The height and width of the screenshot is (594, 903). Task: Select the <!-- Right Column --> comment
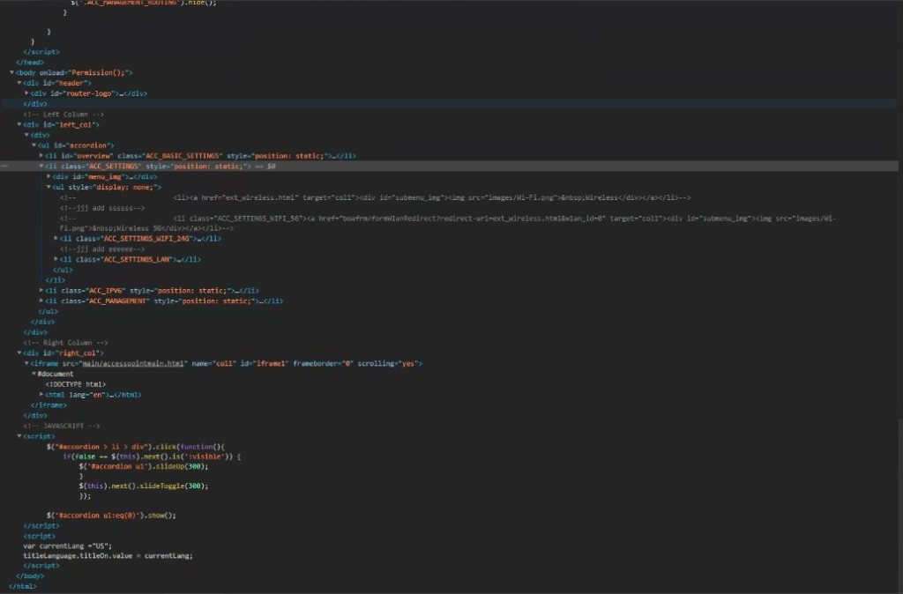coord(65,343)
